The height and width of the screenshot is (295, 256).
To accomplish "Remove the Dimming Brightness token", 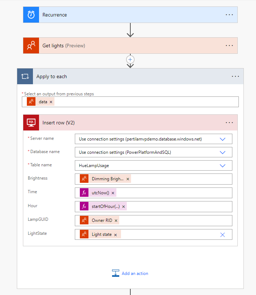I will 128,179.
